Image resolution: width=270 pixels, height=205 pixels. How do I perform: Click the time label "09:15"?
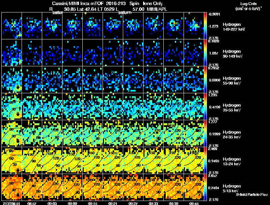(92, 203)
